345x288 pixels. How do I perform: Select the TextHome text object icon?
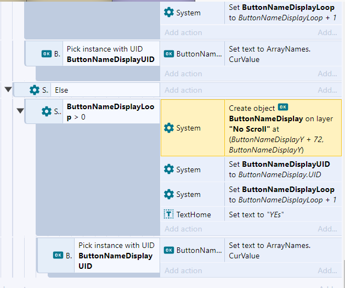[x=169, y=214]
